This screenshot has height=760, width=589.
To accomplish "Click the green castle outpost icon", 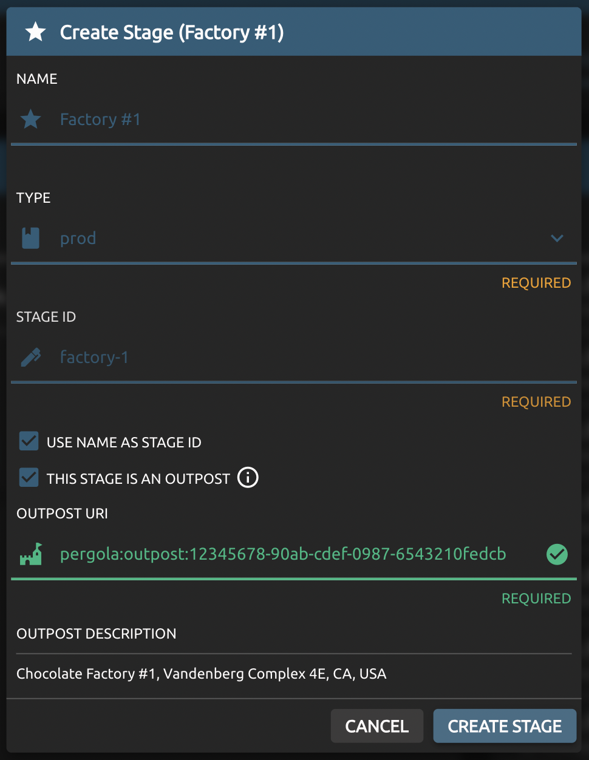I will click(31, 554).
